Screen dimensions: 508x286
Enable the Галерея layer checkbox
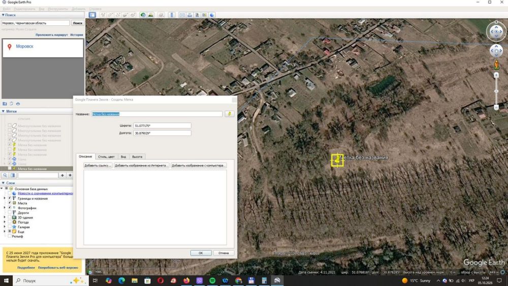pos(9,227)
